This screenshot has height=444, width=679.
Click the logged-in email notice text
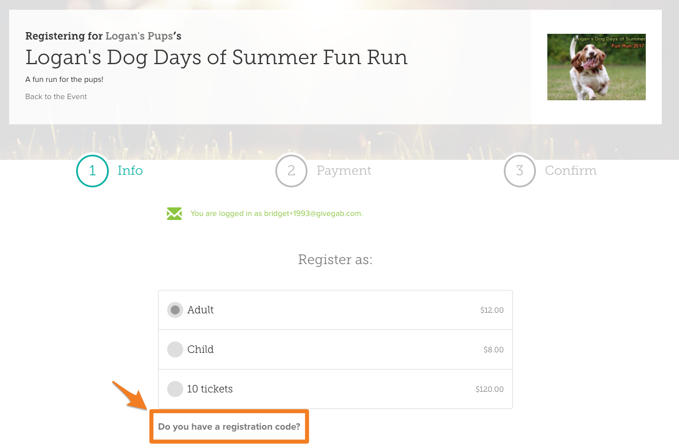(x=277, y=214)
